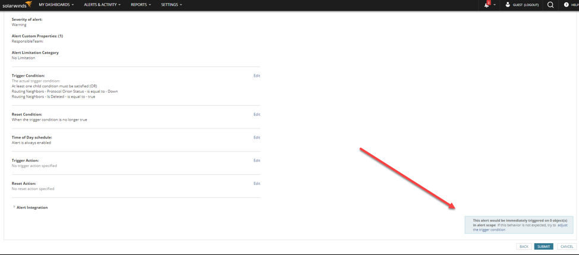Edit the Trigger Action section

(257, 160)
